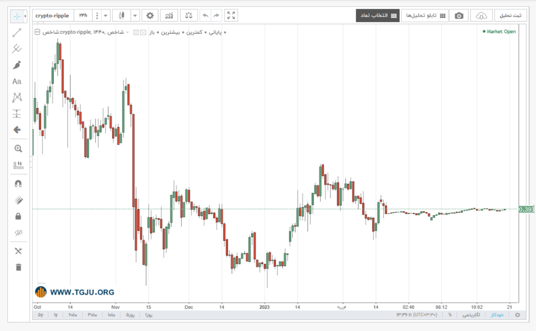Open the drawing tools wrench menu
The height and width of the screenshot is (331, 536).
coord(18,251)
